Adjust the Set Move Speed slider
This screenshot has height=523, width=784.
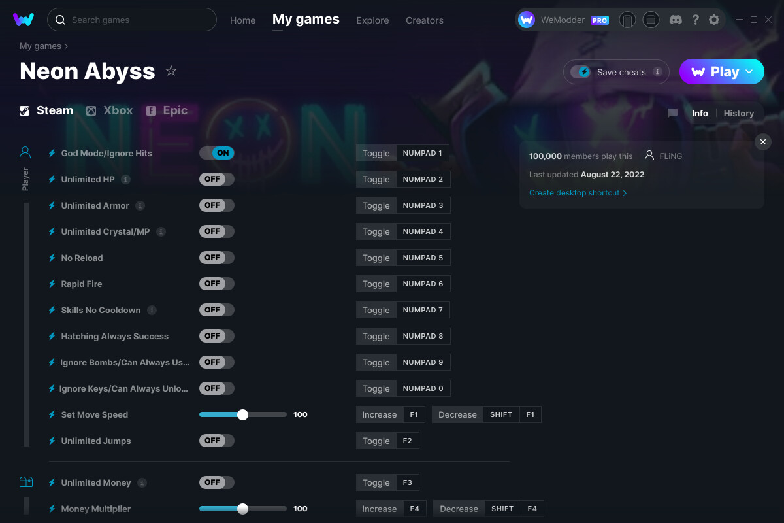243,414
